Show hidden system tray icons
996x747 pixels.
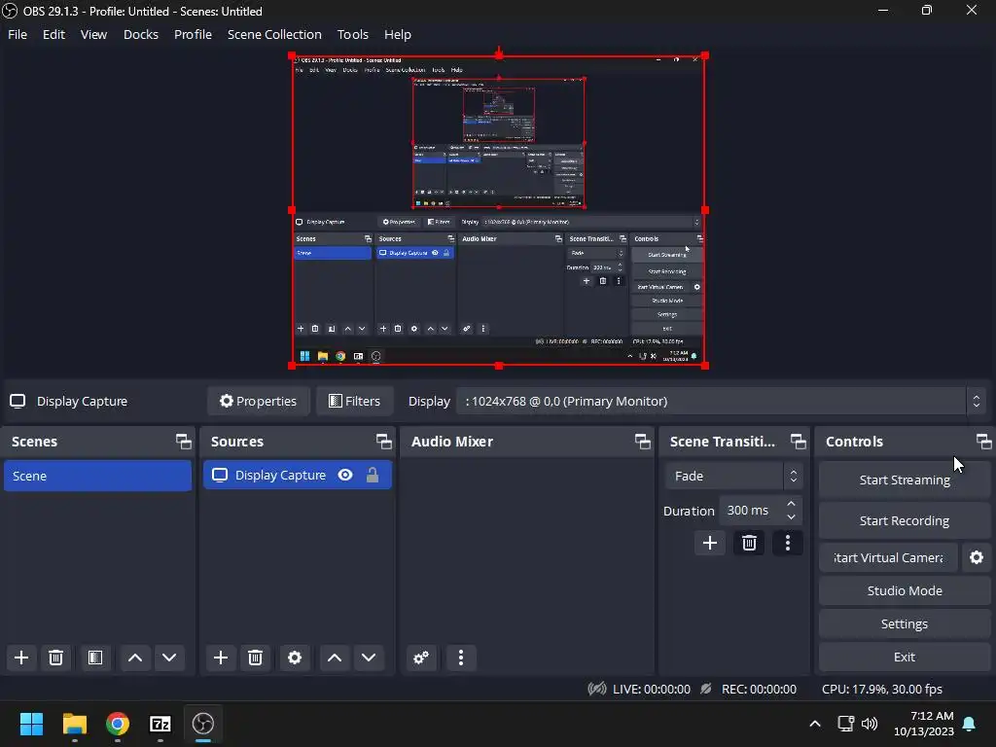(815, 724)
